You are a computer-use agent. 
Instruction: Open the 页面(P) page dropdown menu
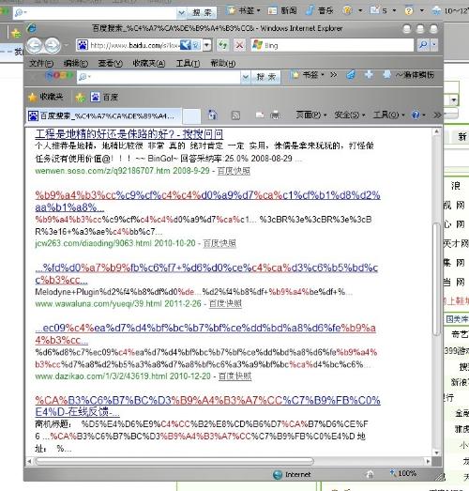311,115
